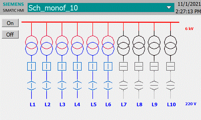The image size is (201, 120).
Task: Select the L6 disconnector symbol
Action: pyautogui.click(x=108, y=85)
